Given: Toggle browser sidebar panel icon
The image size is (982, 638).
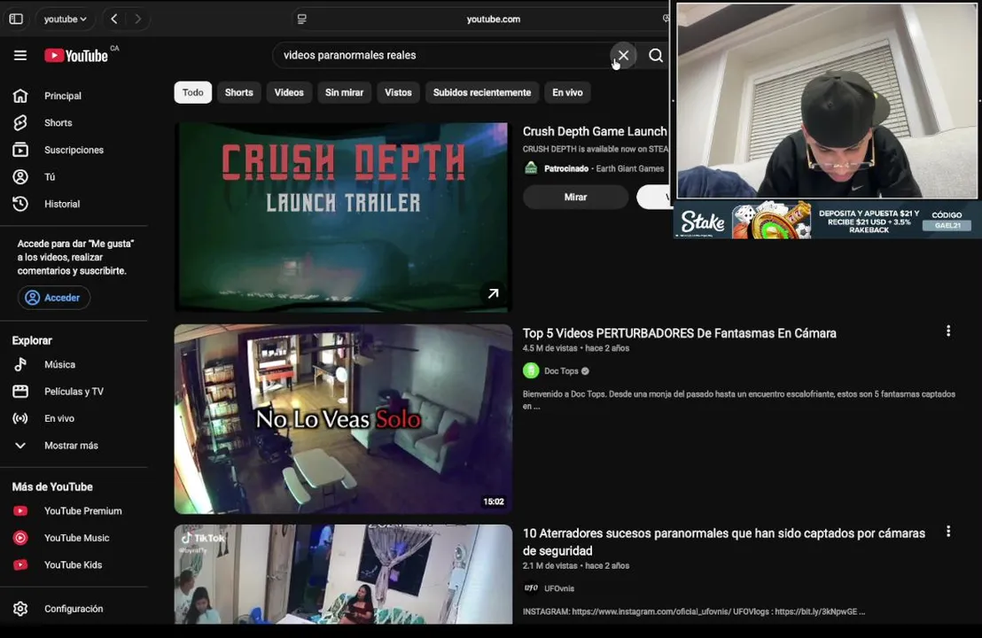Looking at the screenshot, I should pos(16,19).
